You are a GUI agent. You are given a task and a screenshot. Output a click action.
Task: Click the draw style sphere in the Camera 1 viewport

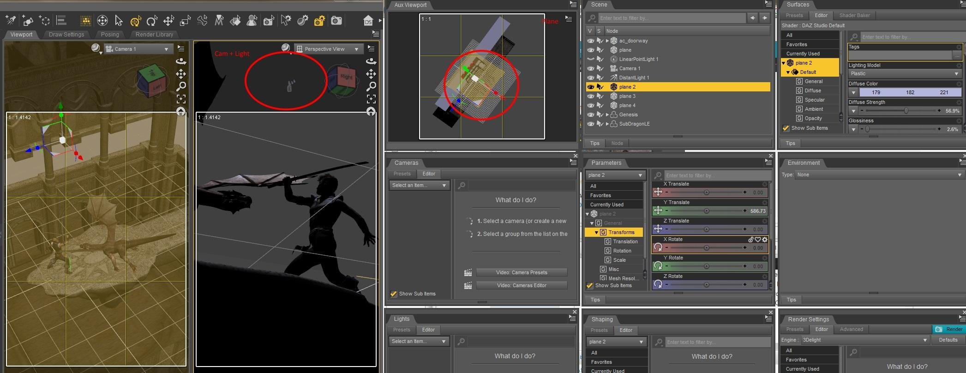[96, 48]
